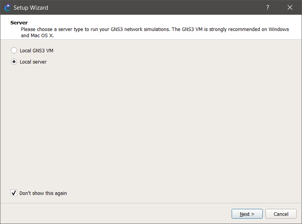The width and height of the screenshot is (302, 224).
Task: Select the Local GNS3 VM radio button
Action: tap(14, 50)
